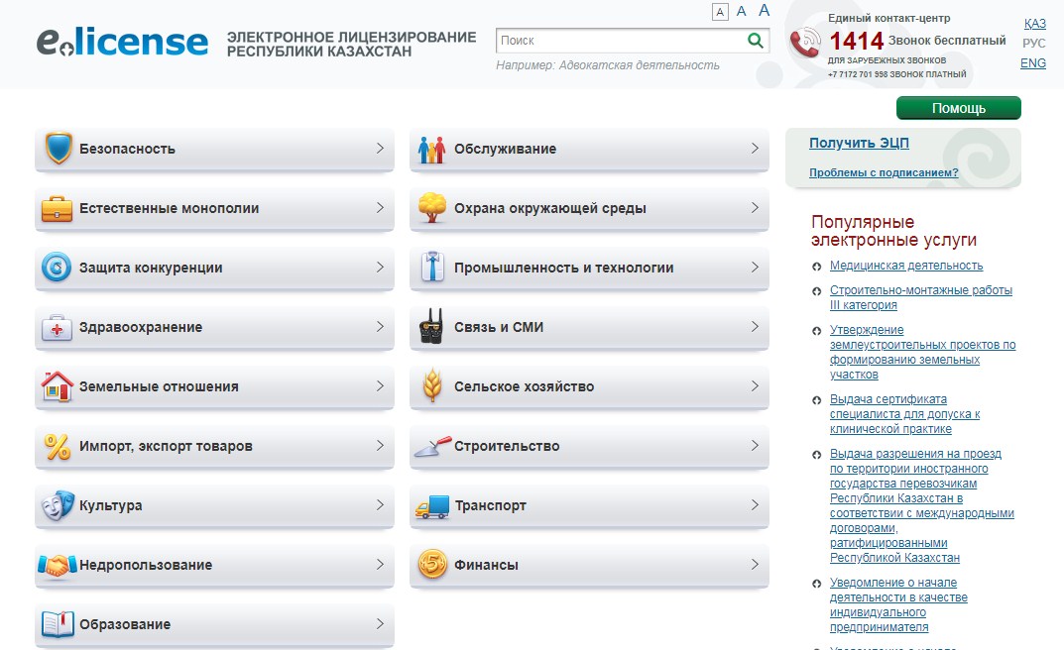Click into the Поиск search field

(620, 41)
